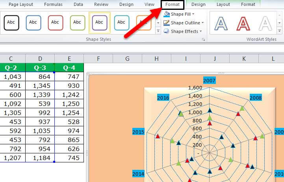
Task: Click the radar chart top edge handle dots
Action: pos(221,73)
